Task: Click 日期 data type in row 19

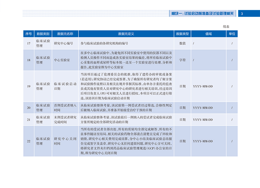Action: click(182, 86)
